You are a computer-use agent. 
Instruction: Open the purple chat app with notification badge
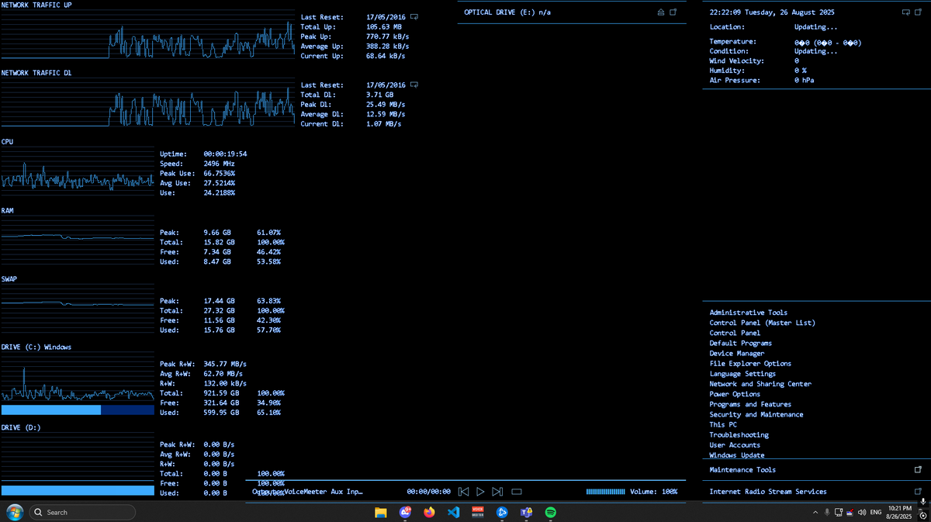tap(405, 512)
